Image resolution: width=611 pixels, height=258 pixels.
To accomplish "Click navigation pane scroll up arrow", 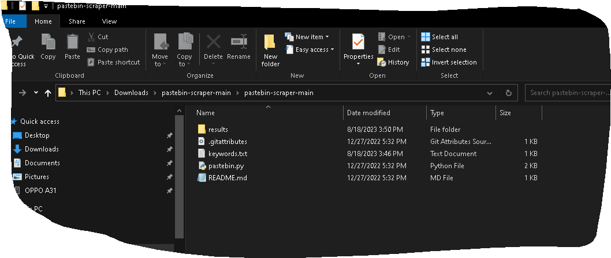I will click(179, 111).
